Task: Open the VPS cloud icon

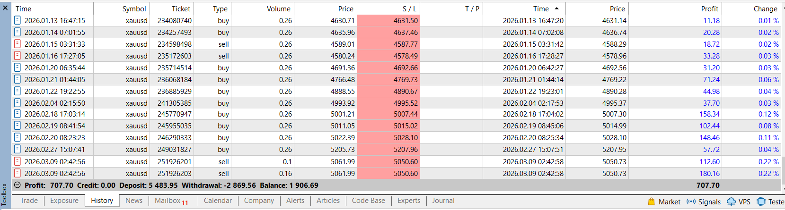Action: click(x=731, y=202)
